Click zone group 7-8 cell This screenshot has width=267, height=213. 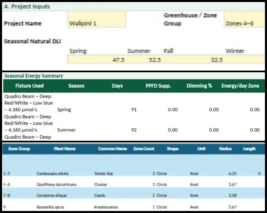point(7,195)
